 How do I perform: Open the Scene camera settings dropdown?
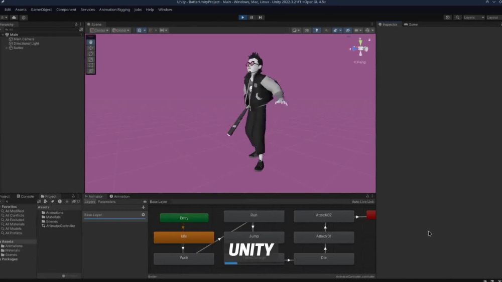coord(357,31)
